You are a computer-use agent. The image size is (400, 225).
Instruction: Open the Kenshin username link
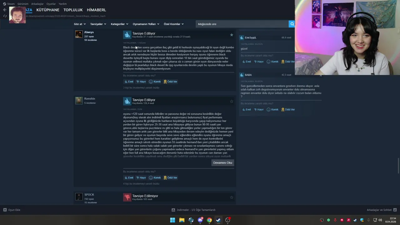[x=90, y=99]
